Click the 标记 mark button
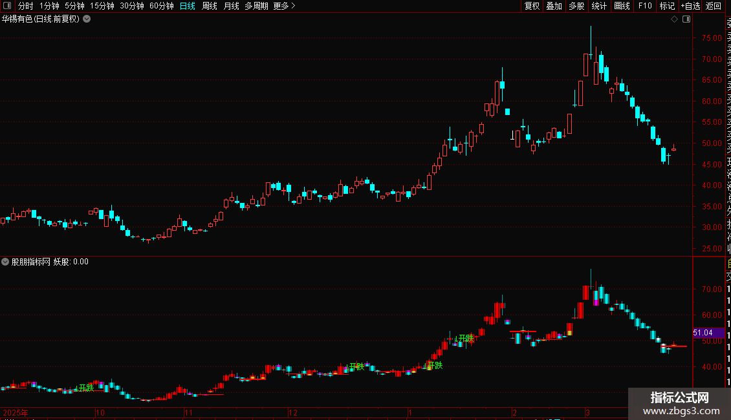This screenshot has height=420, width=731. (667, 6)
